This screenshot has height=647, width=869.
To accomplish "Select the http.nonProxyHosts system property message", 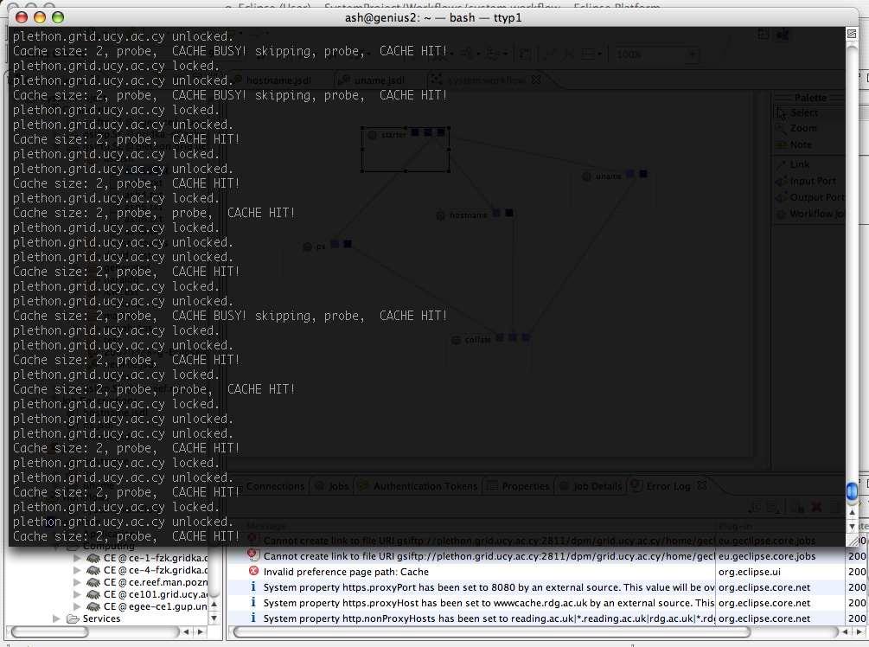I will (489, 618).
